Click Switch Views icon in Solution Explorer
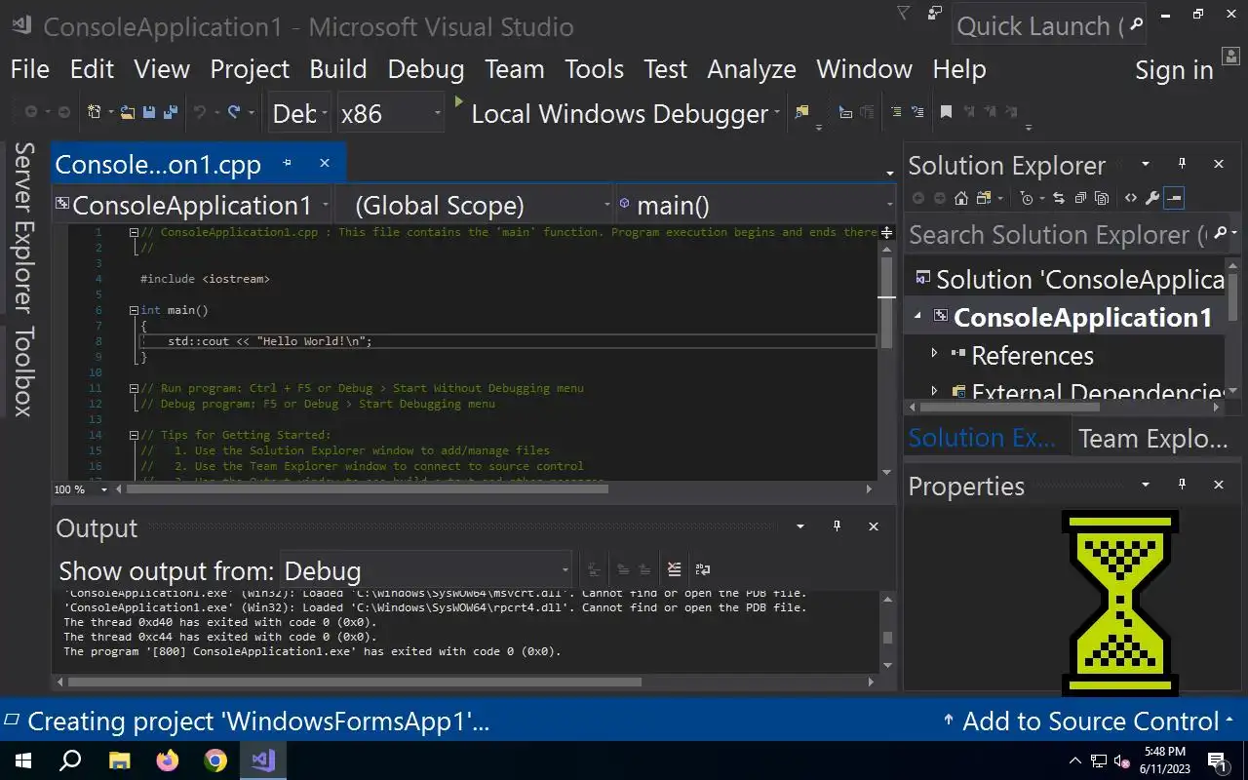 (x=983, y=198)
